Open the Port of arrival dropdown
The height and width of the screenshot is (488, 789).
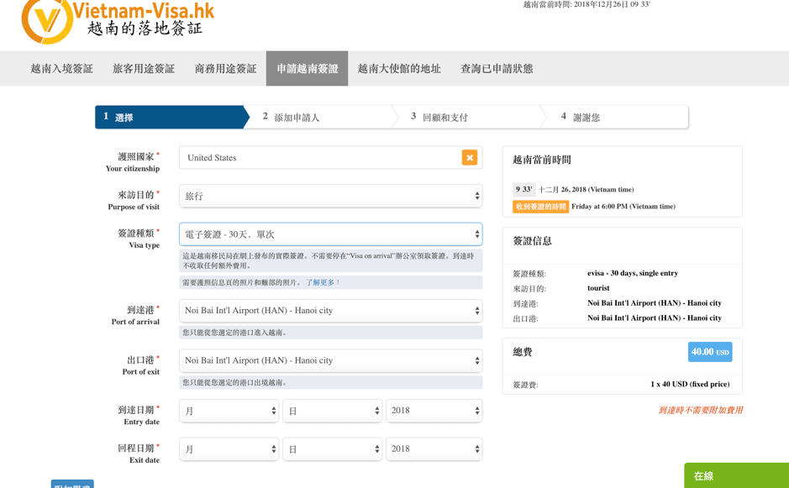tap(330, 310)
